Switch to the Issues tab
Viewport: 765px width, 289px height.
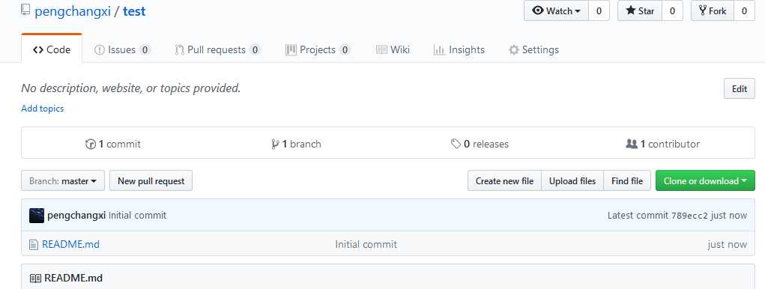122,49
